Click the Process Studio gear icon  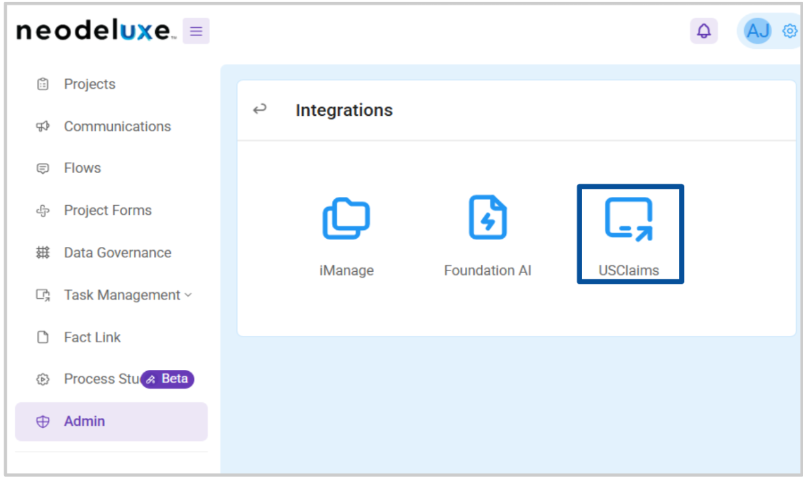[x=42, y=379]
